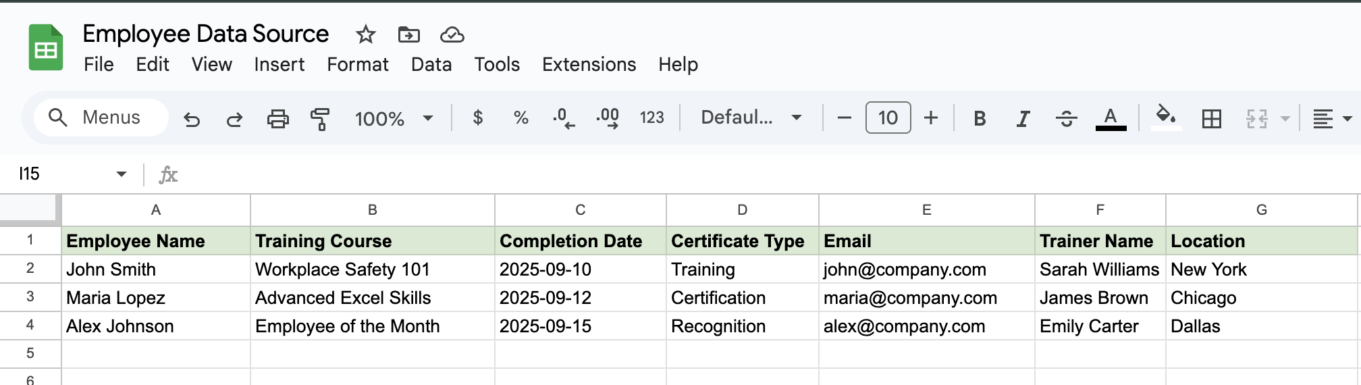Select the Paint format tool

(320, 119)
